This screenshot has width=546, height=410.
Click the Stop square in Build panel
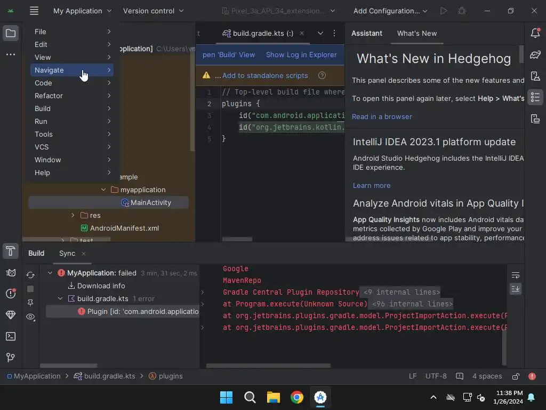(30, 289)
